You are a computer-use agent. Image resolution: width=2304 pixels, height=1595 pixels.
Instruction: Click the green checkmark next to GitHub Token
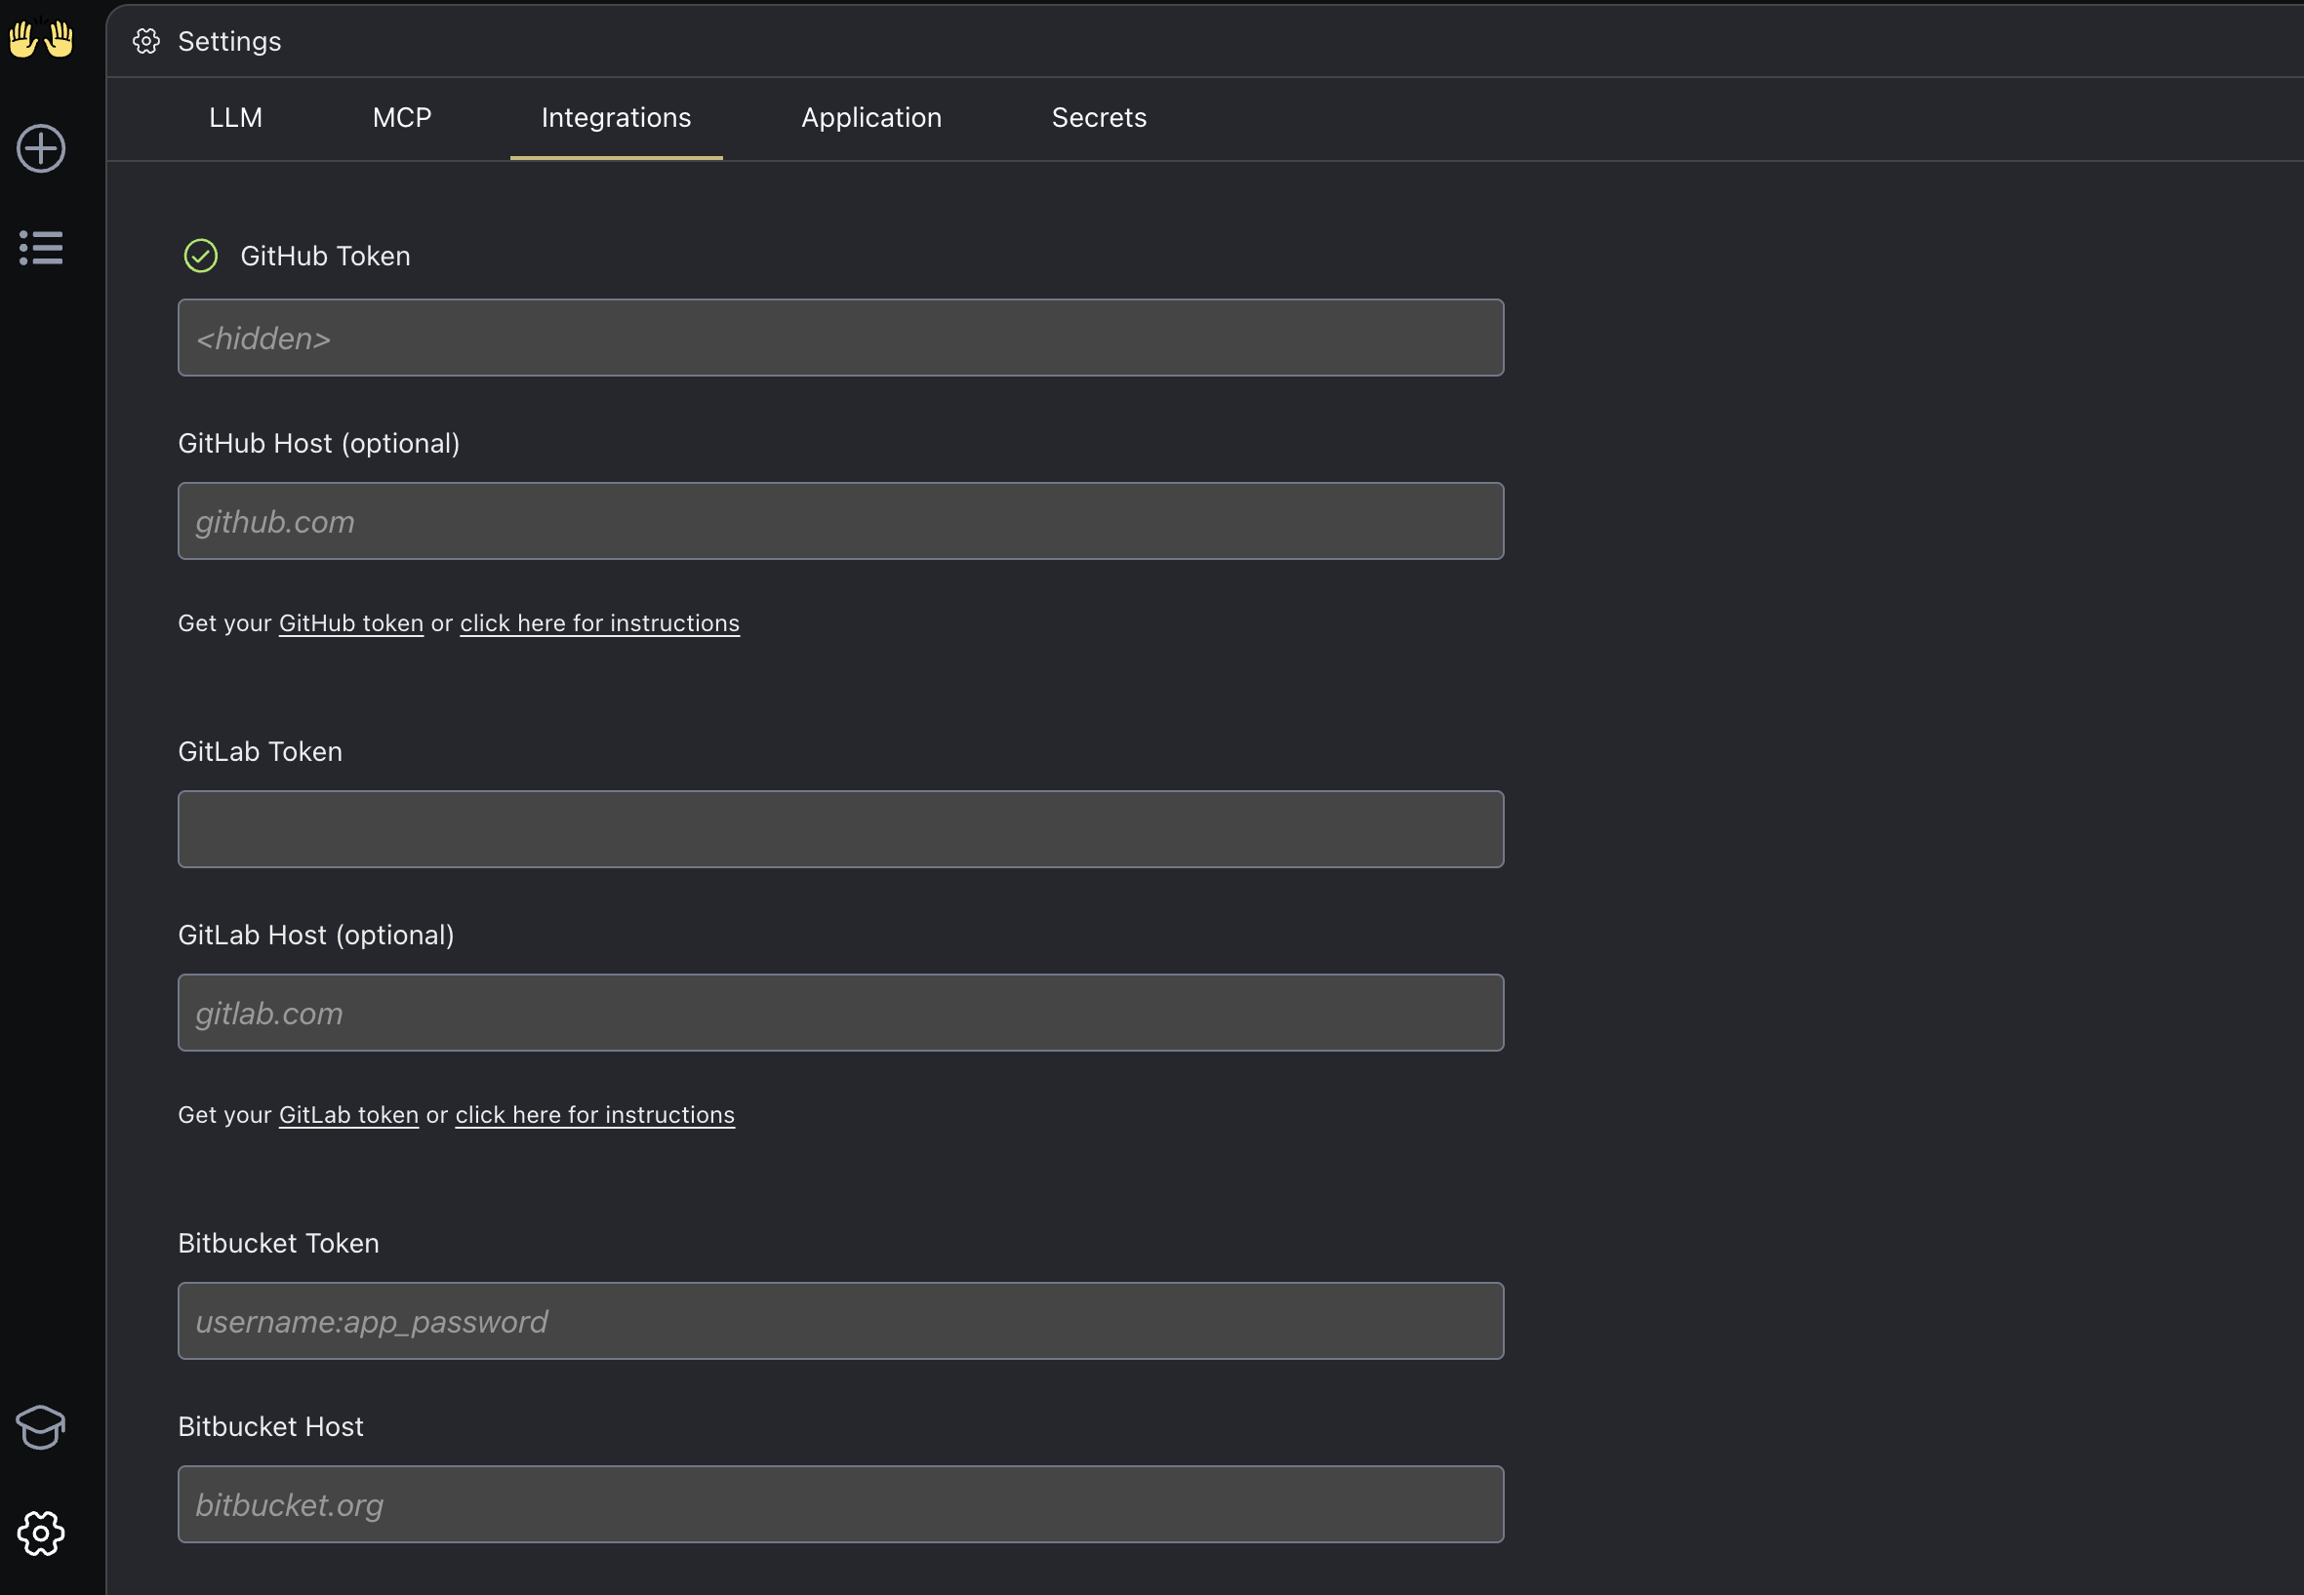tap(201, 256)
